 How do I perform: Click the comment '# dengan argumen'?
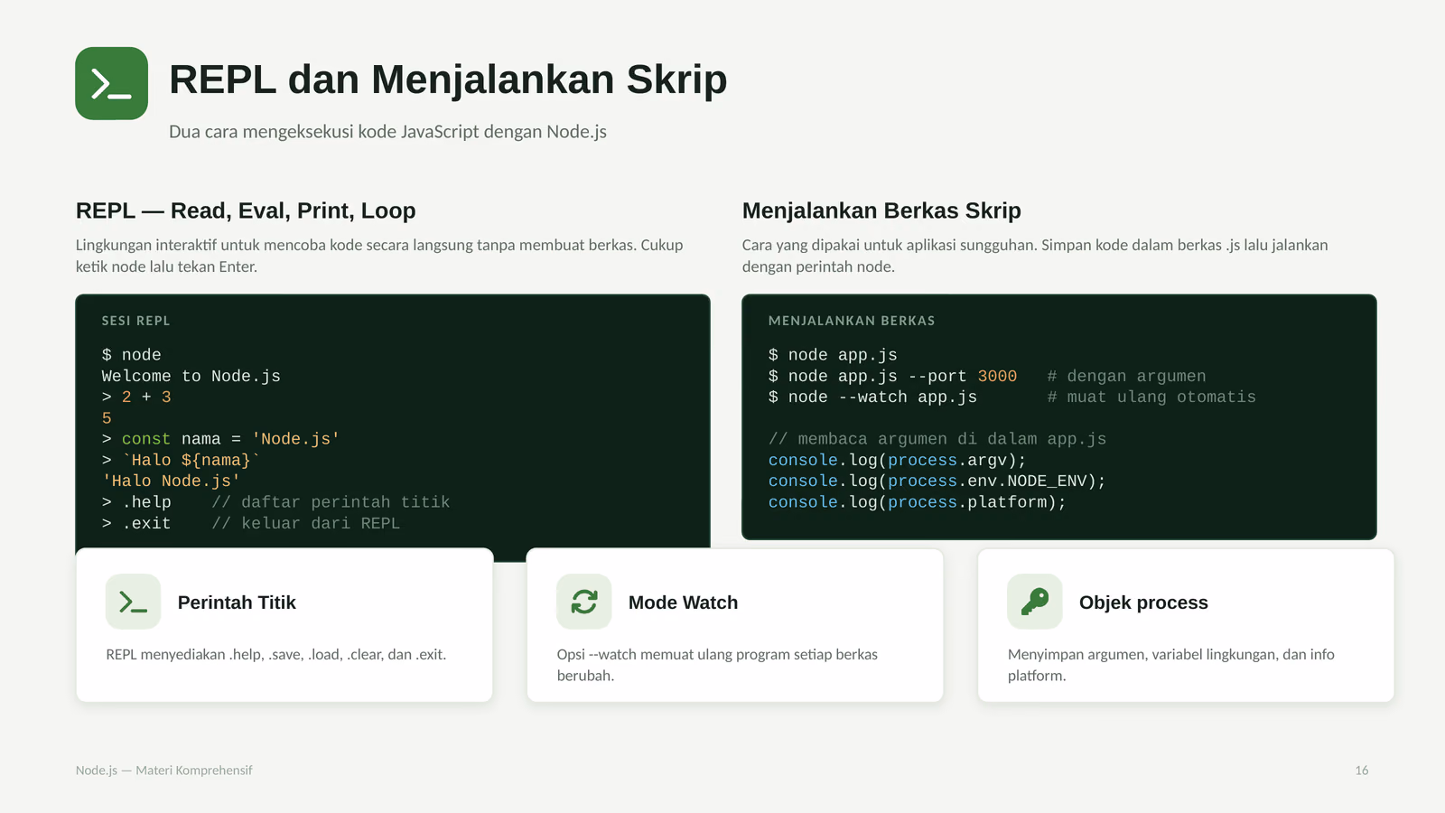coord(1126,376)
